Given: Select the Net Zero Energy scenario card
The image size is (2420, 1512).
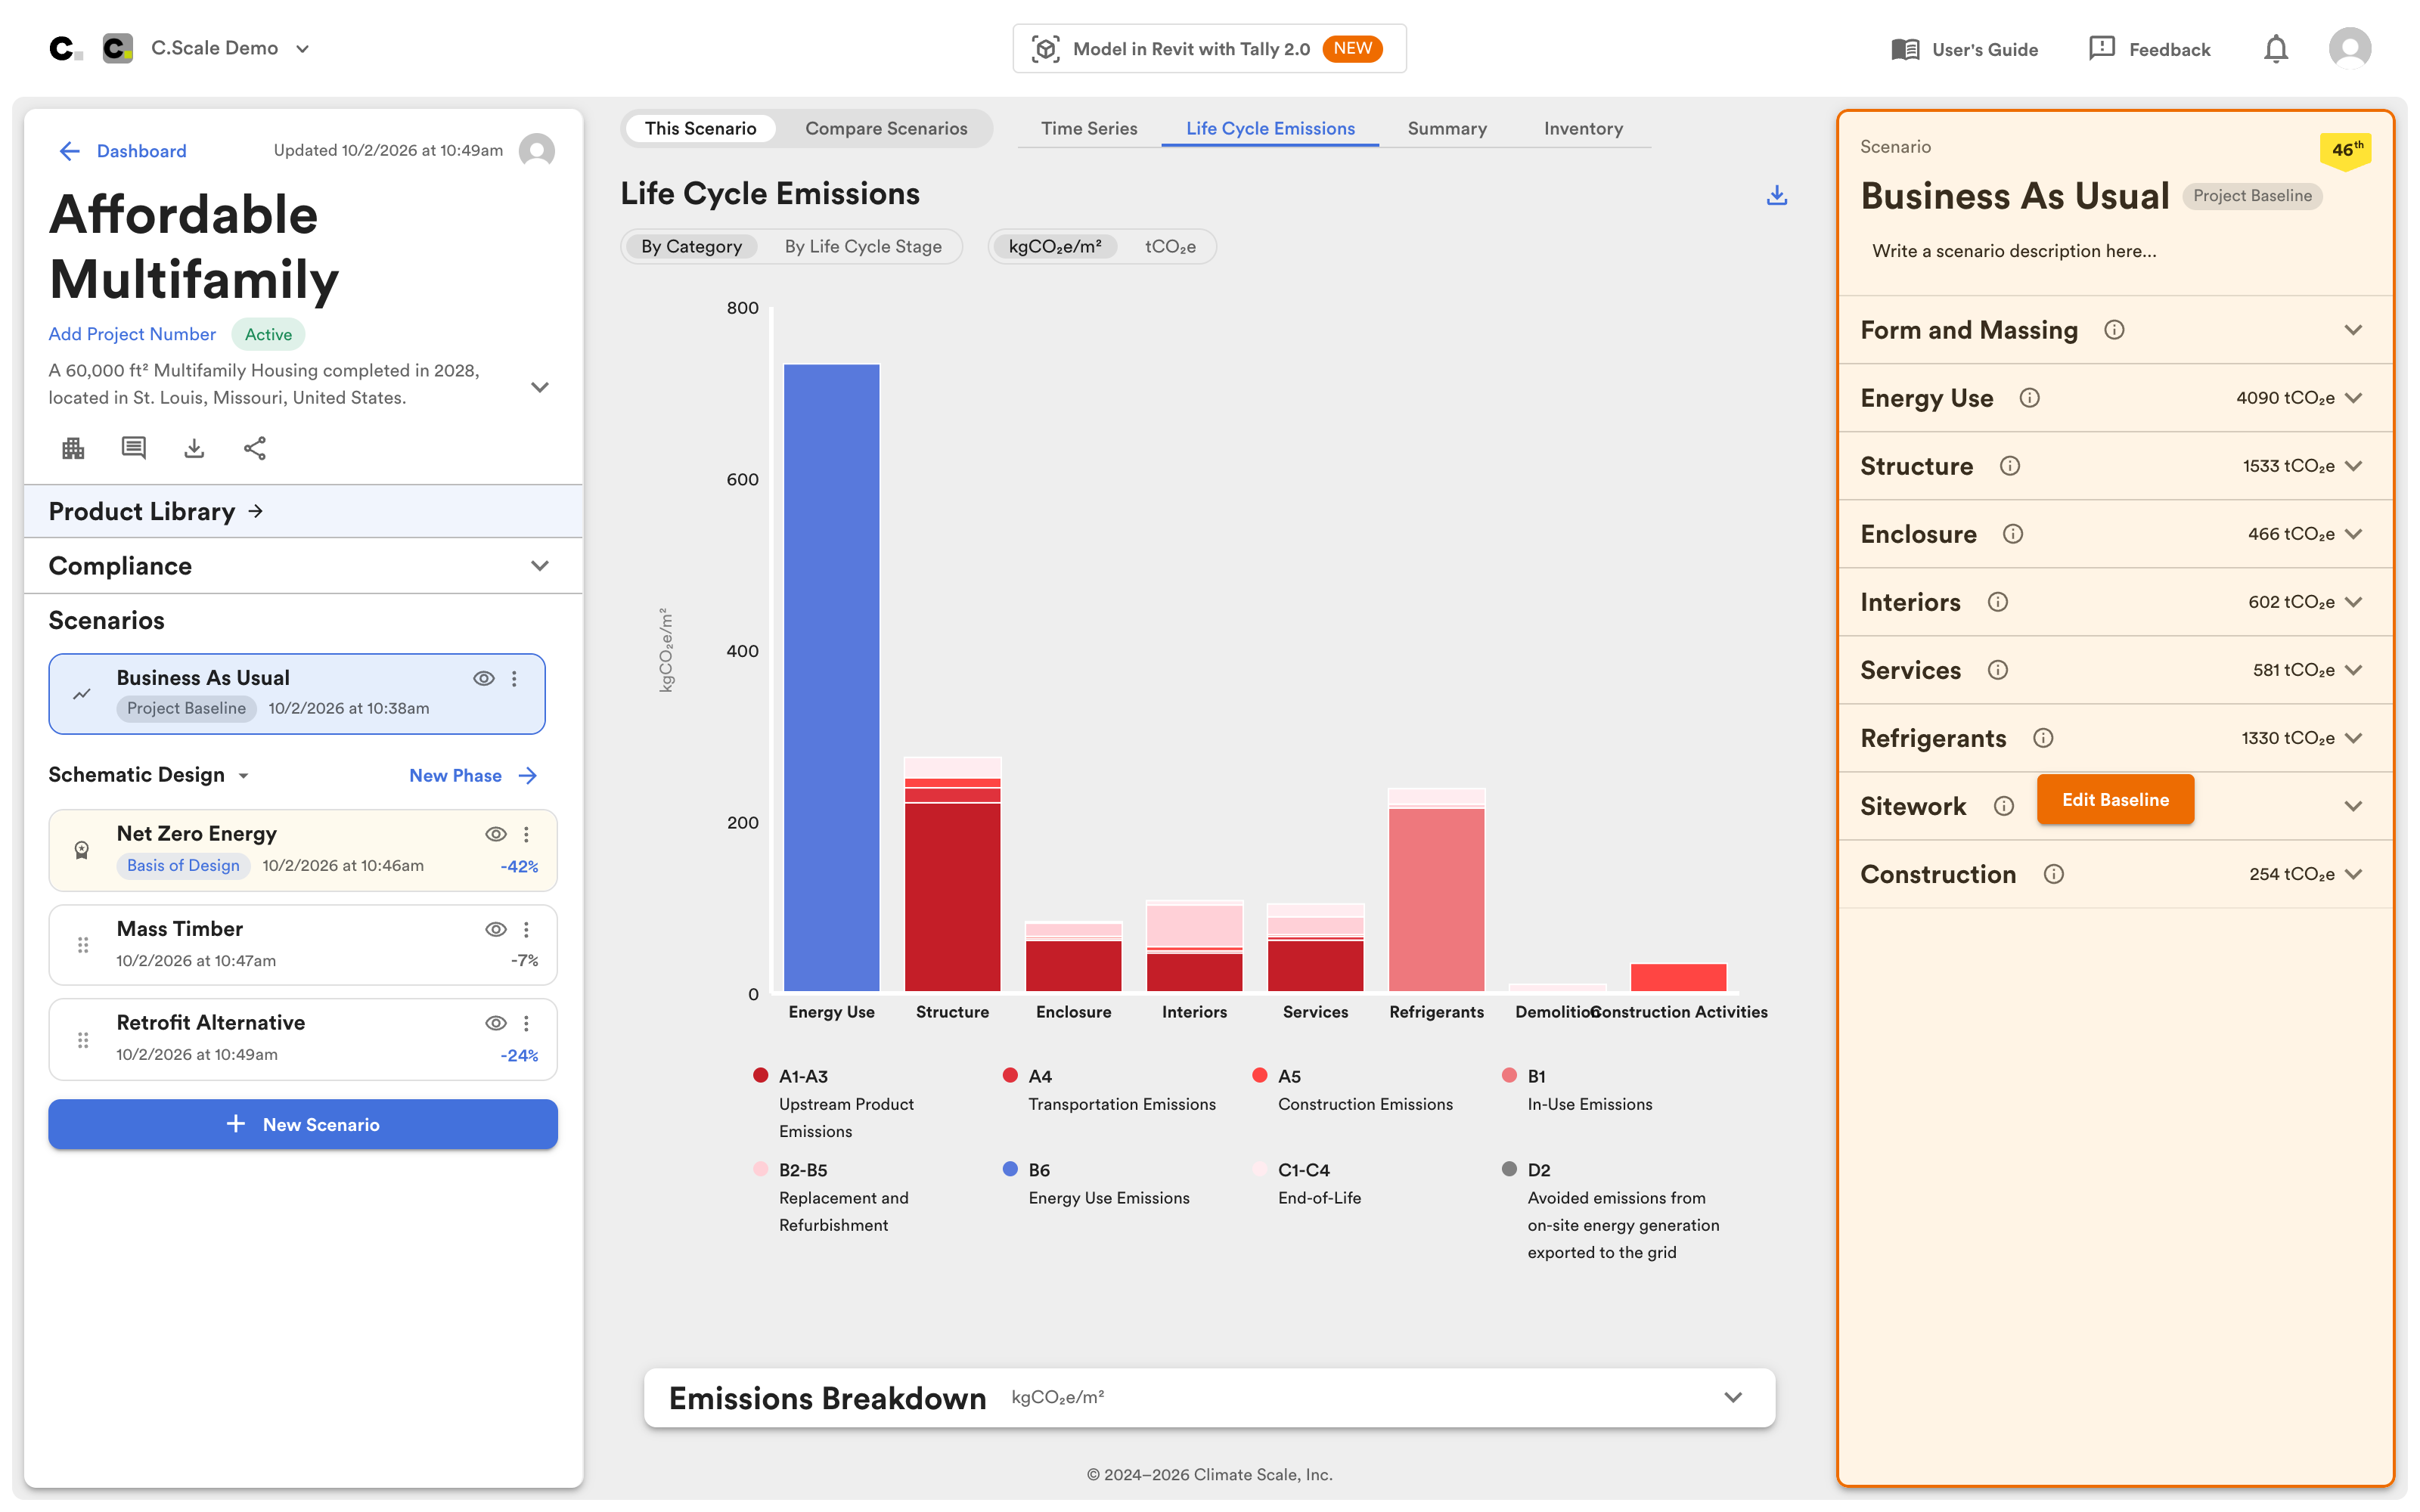Looking at the screenshot, I should tap(302, 850).
